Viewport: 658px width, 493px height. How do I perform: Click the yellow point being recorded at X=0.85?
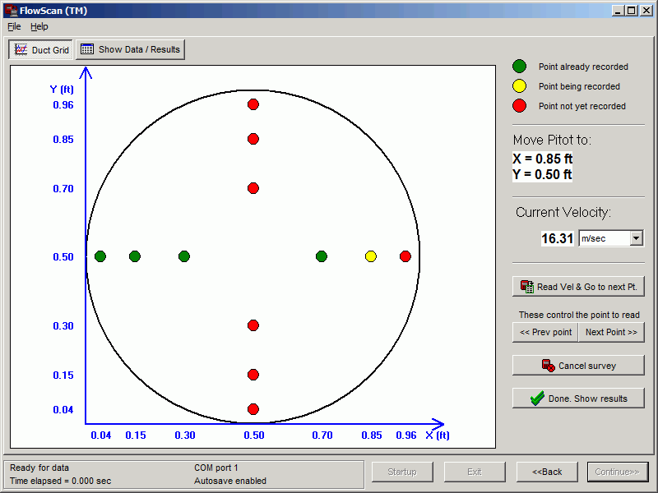[x=371, y=256]
